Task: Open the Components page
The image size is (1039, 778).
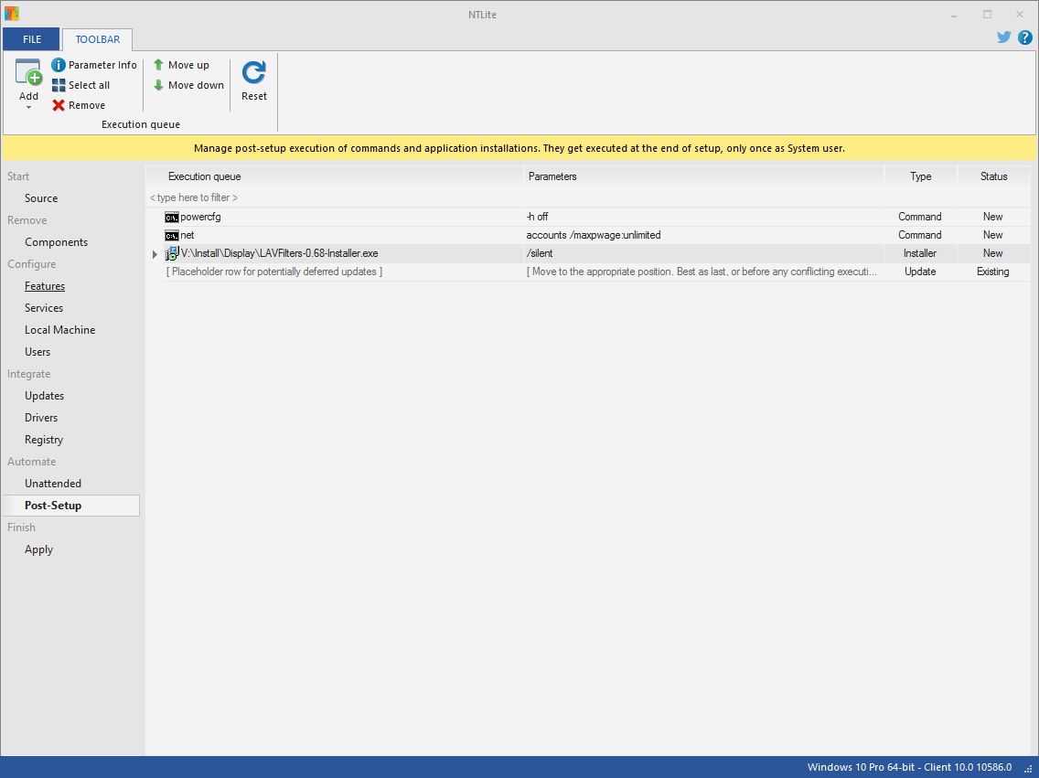Action: [x=57, y=242]
